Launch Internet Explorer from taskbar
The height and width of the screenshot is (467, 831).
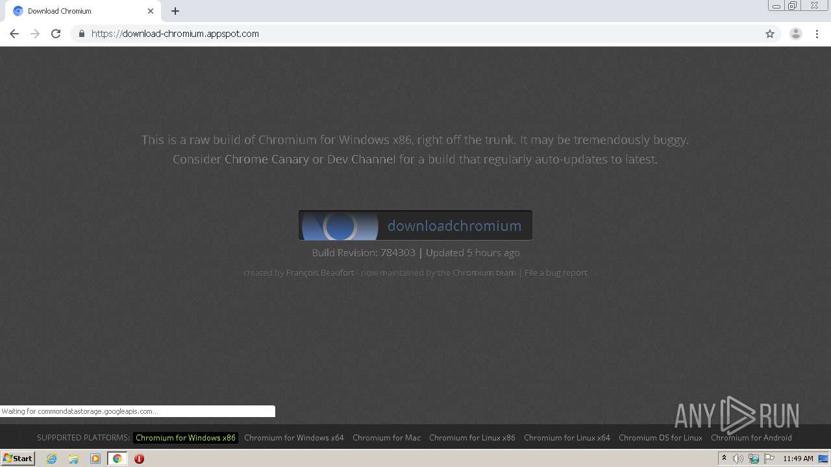[x=51, y=459]
